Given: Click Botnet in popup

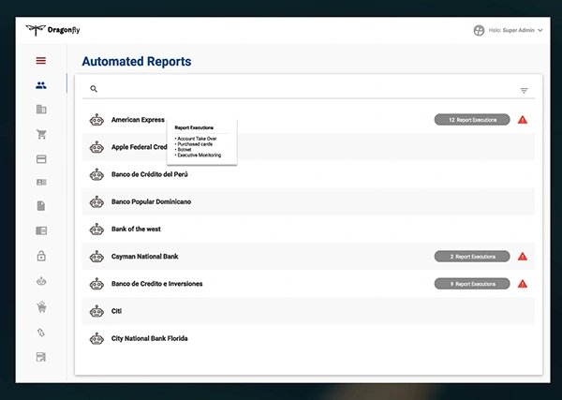Looking at the screenshot, I should tap(184, 150).
